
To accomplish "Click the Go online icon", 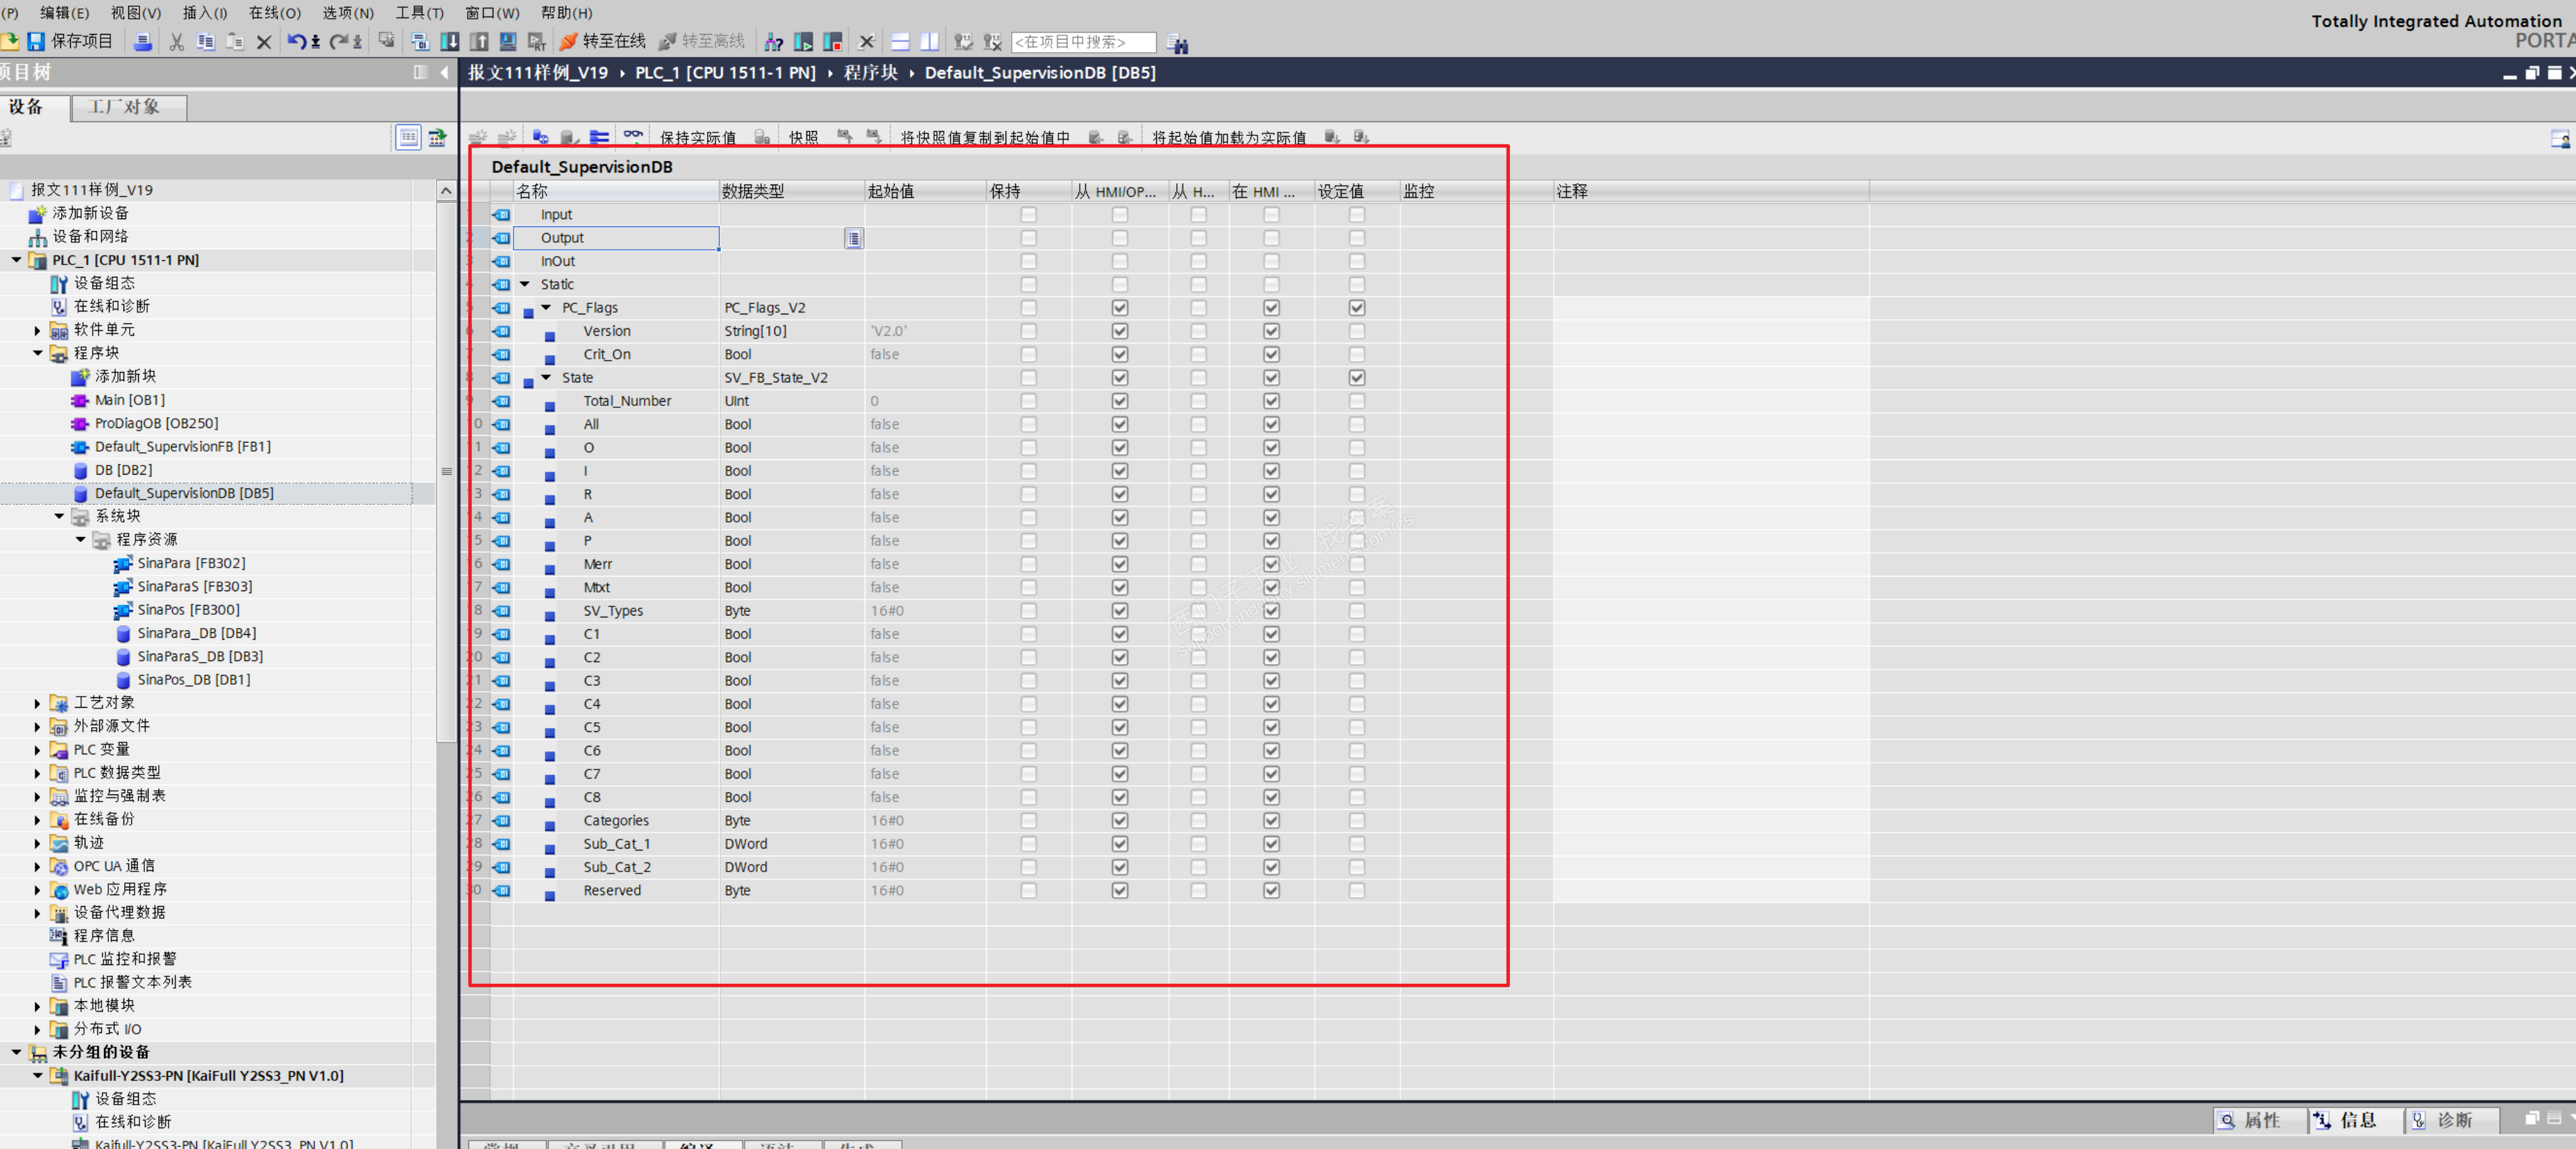I will [569, 41].
